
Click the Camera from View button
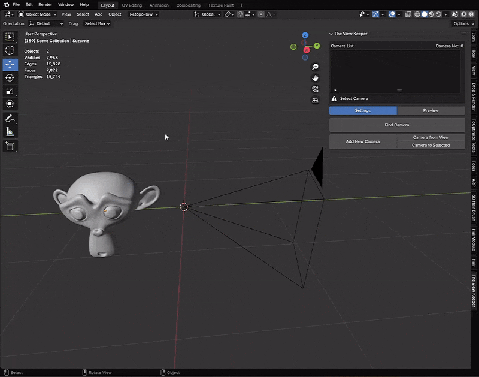(431, 138)
